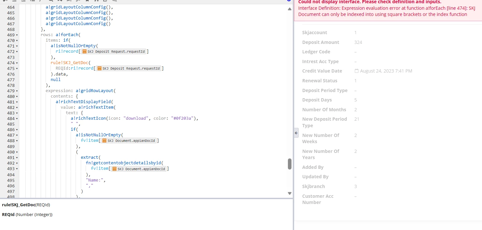This screenshot has width=482, height=230.
Task: Click the record icon in line 493 appianDocId chip
Action: 114,169
